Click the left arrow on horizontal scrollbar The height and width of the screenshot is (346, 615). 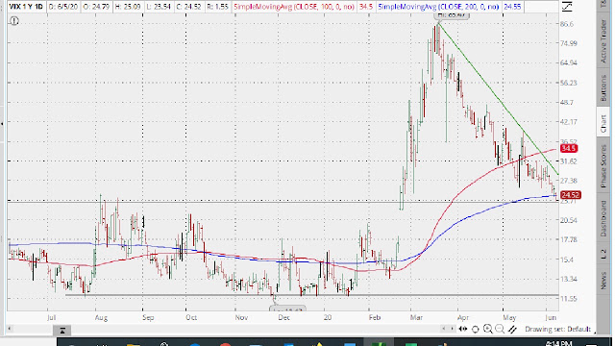tap(10, 329)
